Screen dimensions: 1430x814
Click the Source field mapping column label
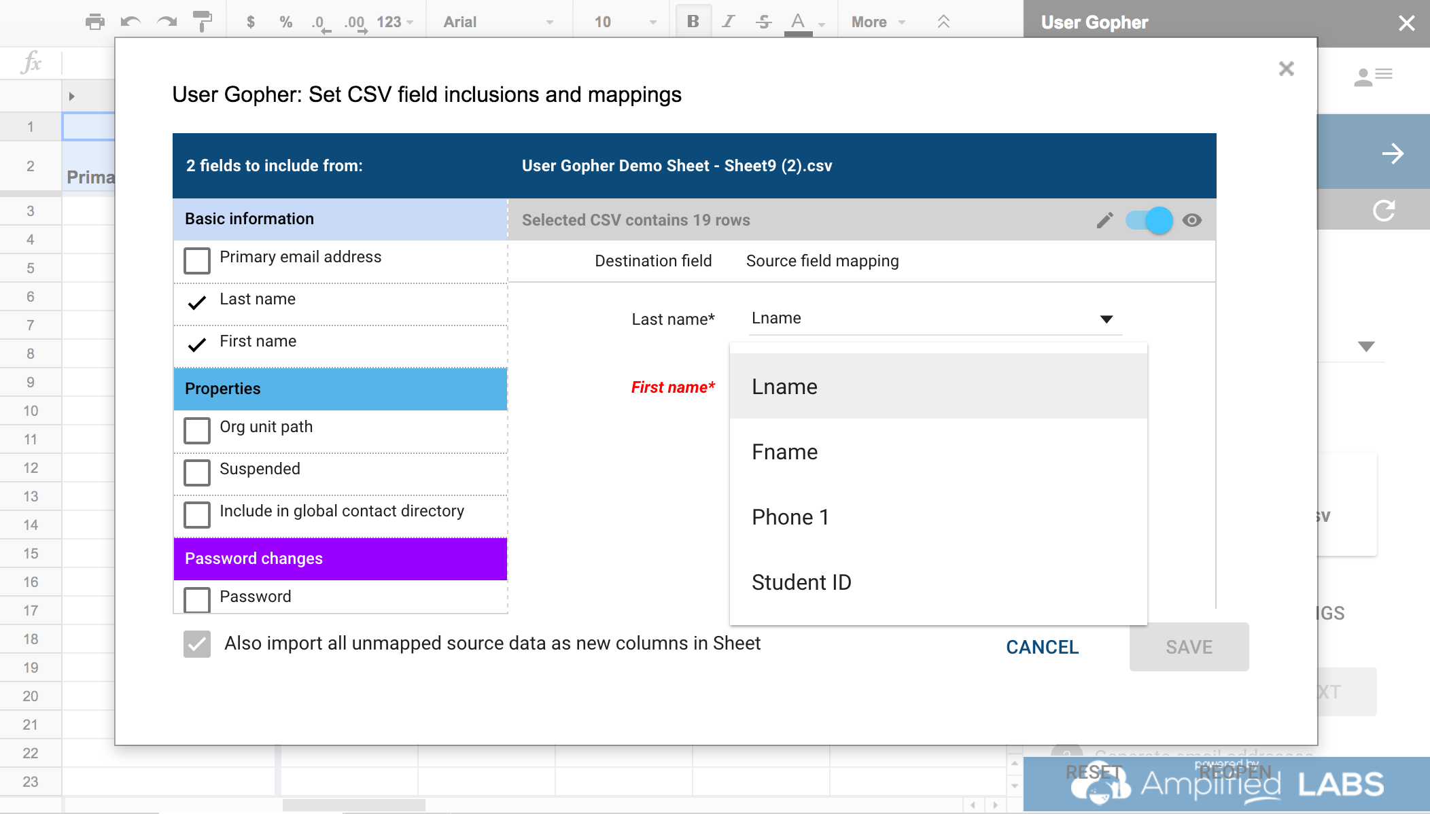tap(822, 261)
